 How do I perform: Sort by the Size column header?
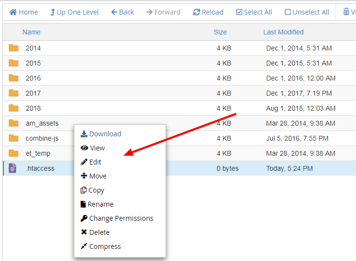click(x=220, y=32)
